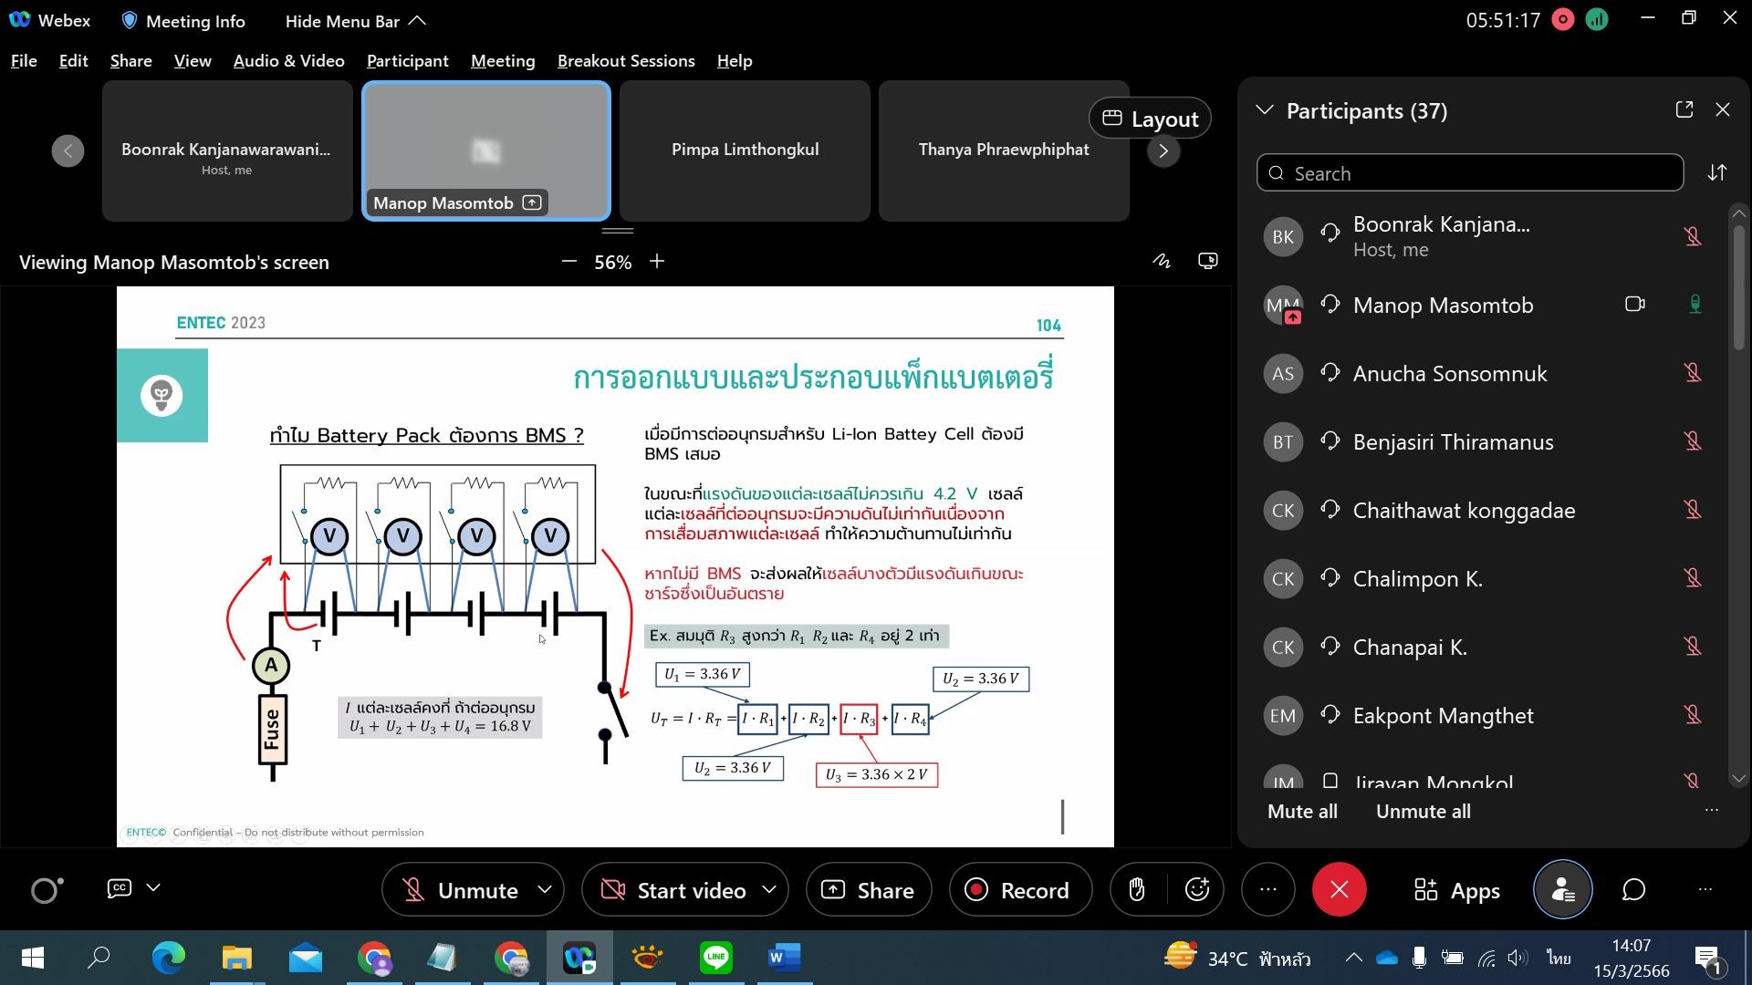Expand closed captions options arrow
This screenshot has width=1752, height=985.
153,887
